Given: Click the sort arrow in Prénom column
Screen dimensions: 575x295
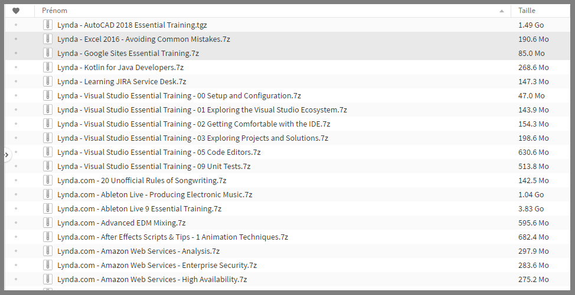Looking at the screenshot, I should coord(502,11).
